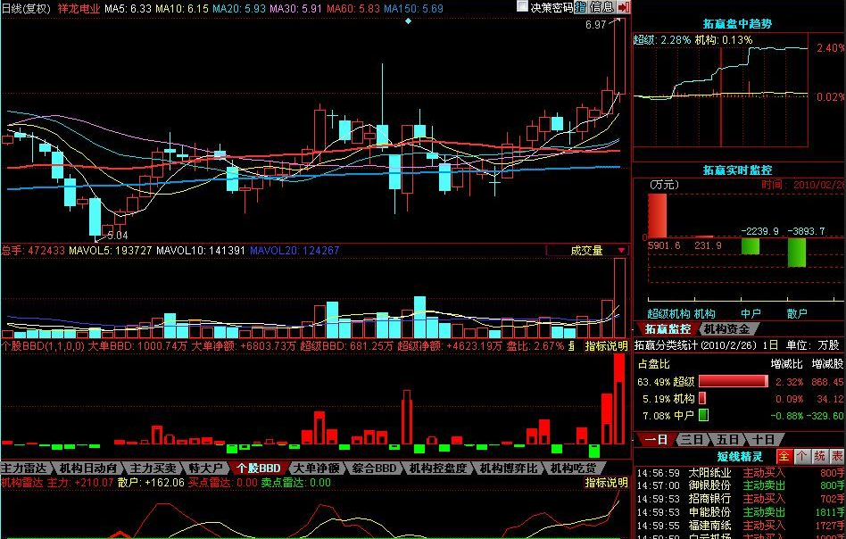Image resolution: width=846 pixels, height=539 pixels.
Task: Click the red arrow beside 成交量
Action: 621,251
